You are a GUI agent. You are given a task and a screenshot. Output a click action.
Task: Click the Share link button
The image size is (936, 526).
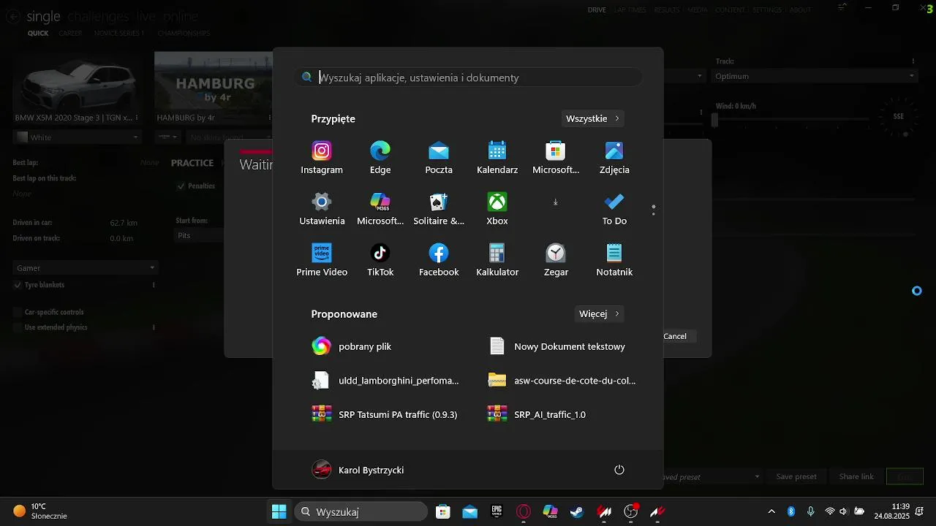click(x=856, y=476)
